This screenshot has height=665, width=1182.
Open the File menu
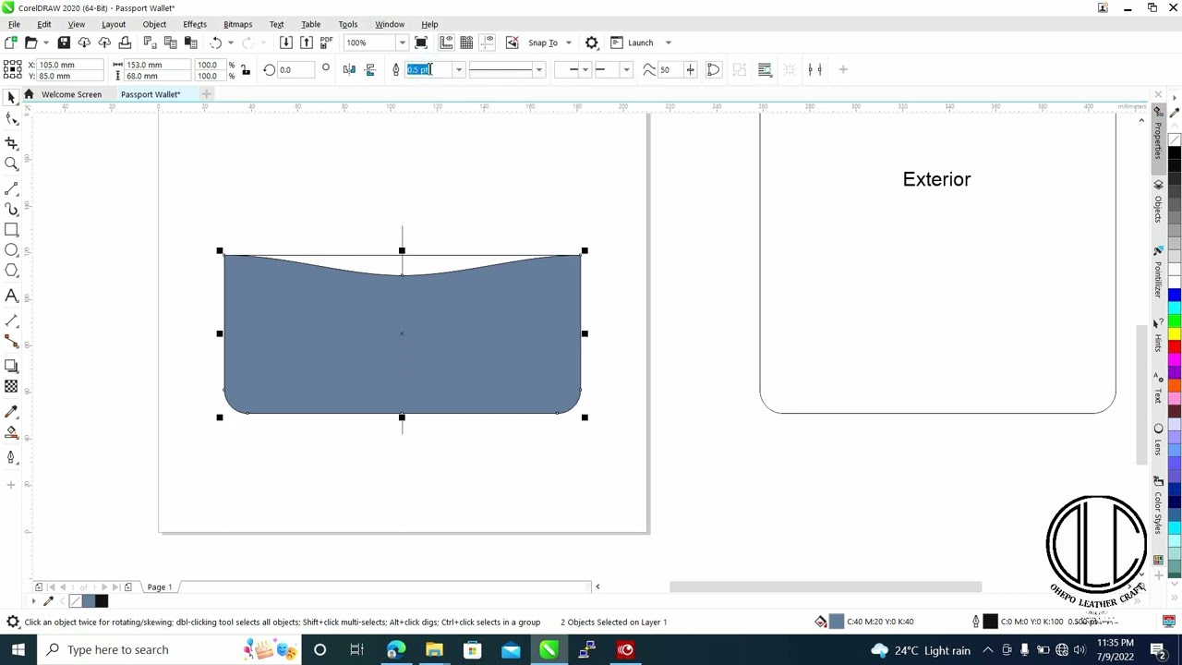(x=14, y=24)
